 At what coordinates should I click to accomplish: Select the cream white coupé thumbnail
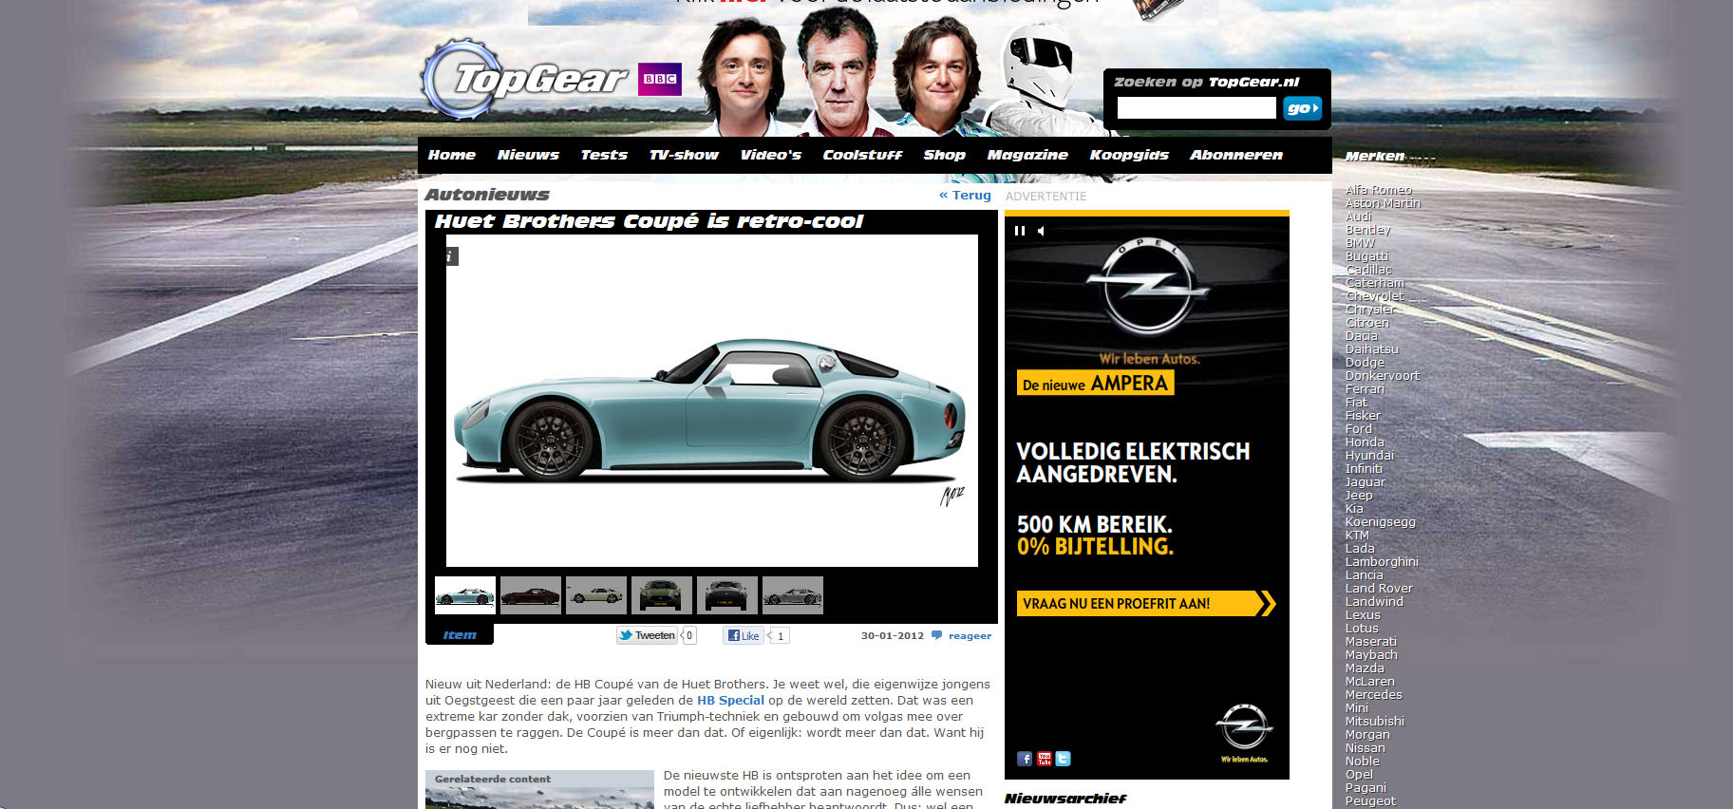click(596, 595)
